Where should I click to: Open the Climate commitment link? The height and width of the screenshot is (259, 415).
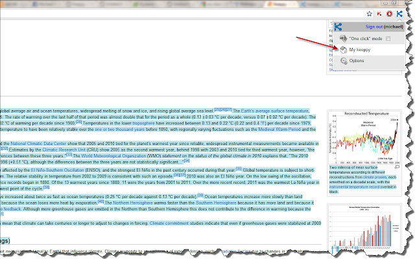[169, 223]
